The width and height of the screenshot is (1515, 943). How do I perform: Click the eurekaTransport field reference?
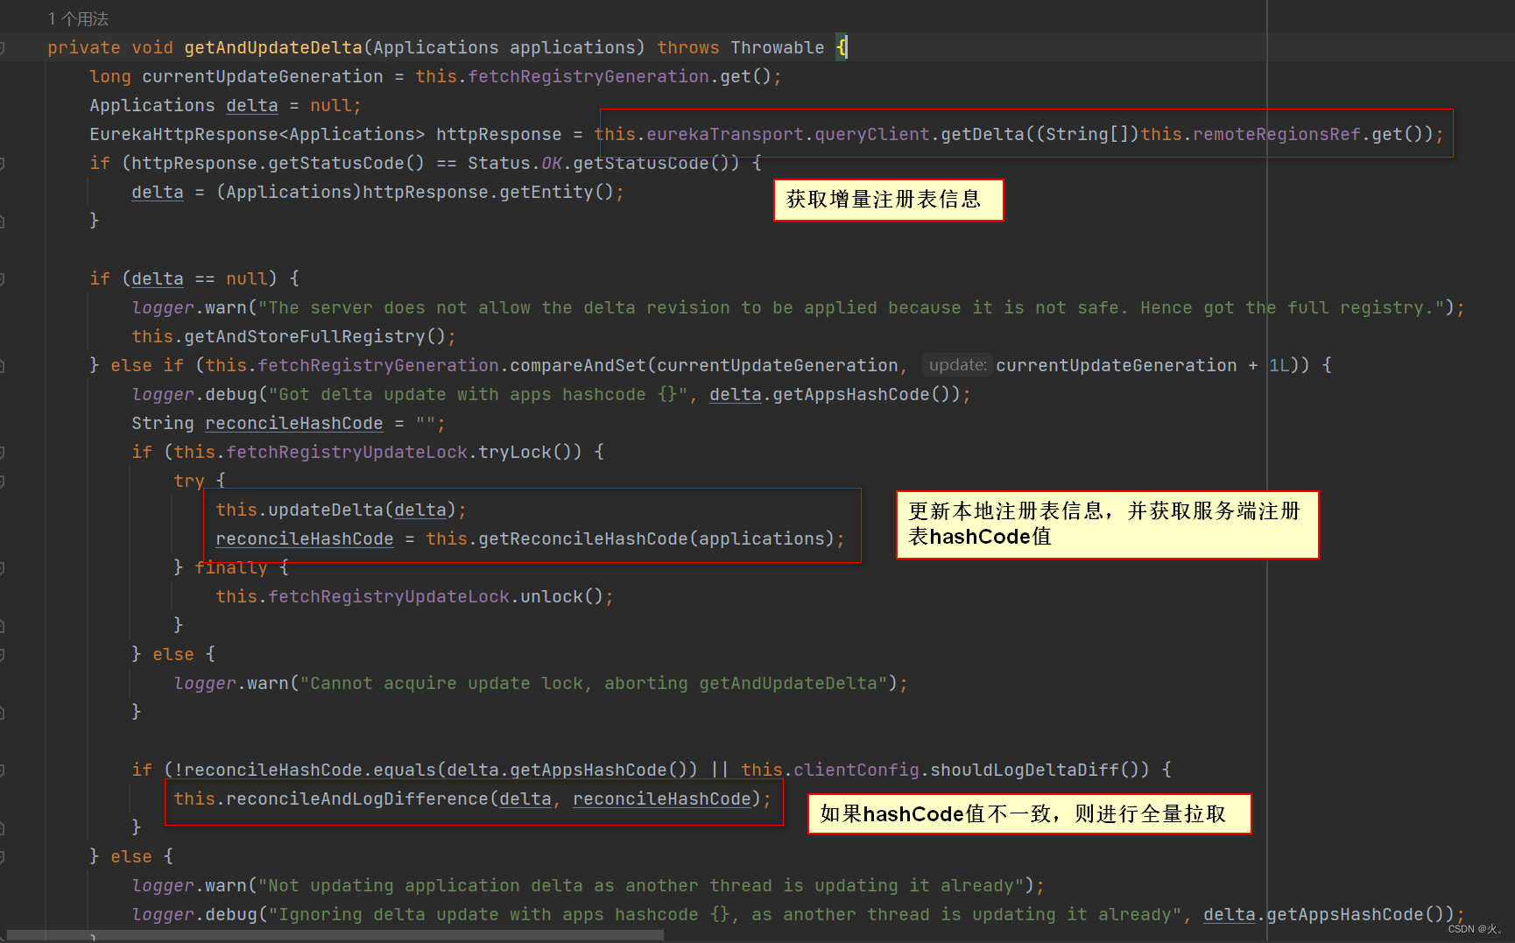click(725, 134)
